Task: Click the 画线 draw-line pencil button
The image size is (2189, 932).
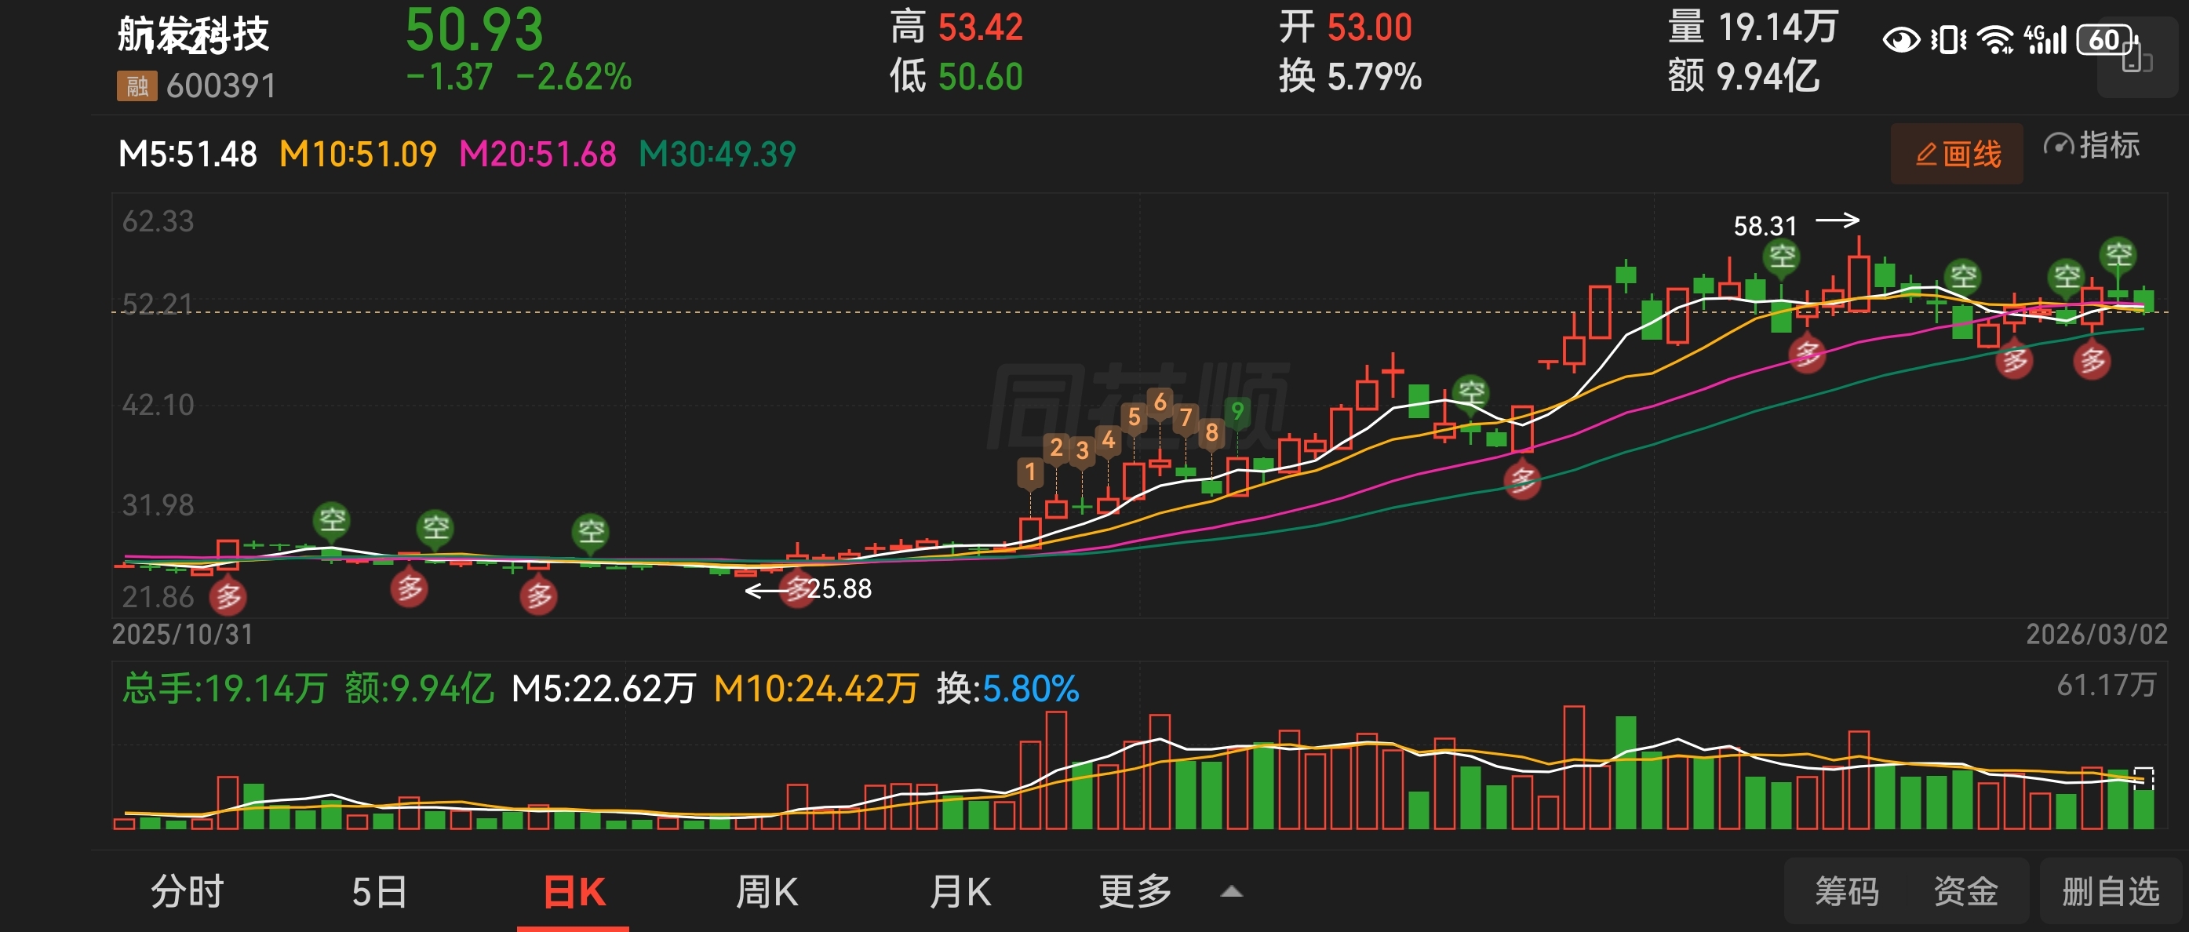Action: [1956, 154]
